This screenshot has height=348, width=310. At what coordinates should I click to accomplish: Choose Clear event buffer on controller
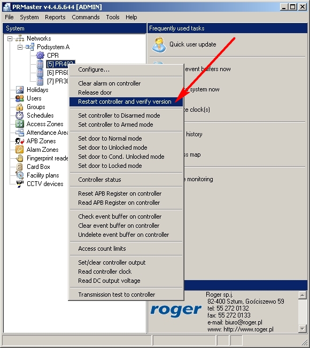(x=126, y=226)
